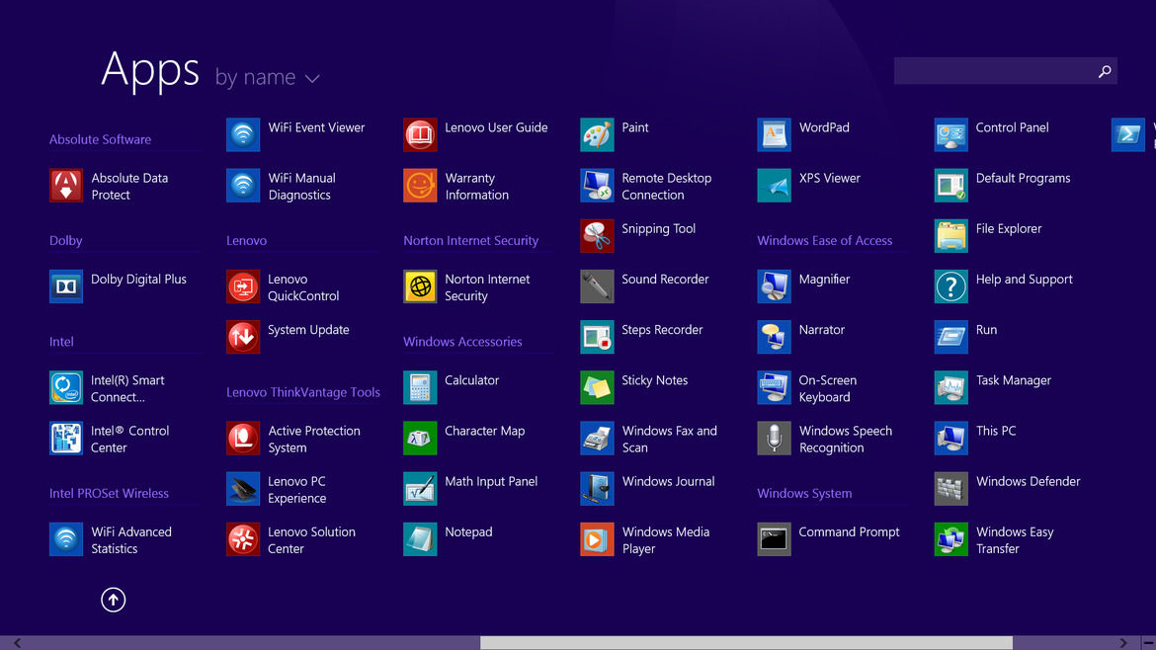Open Windows Journal icon
This screenshot has height=650, width=1156.
click(x=597, y=489)
